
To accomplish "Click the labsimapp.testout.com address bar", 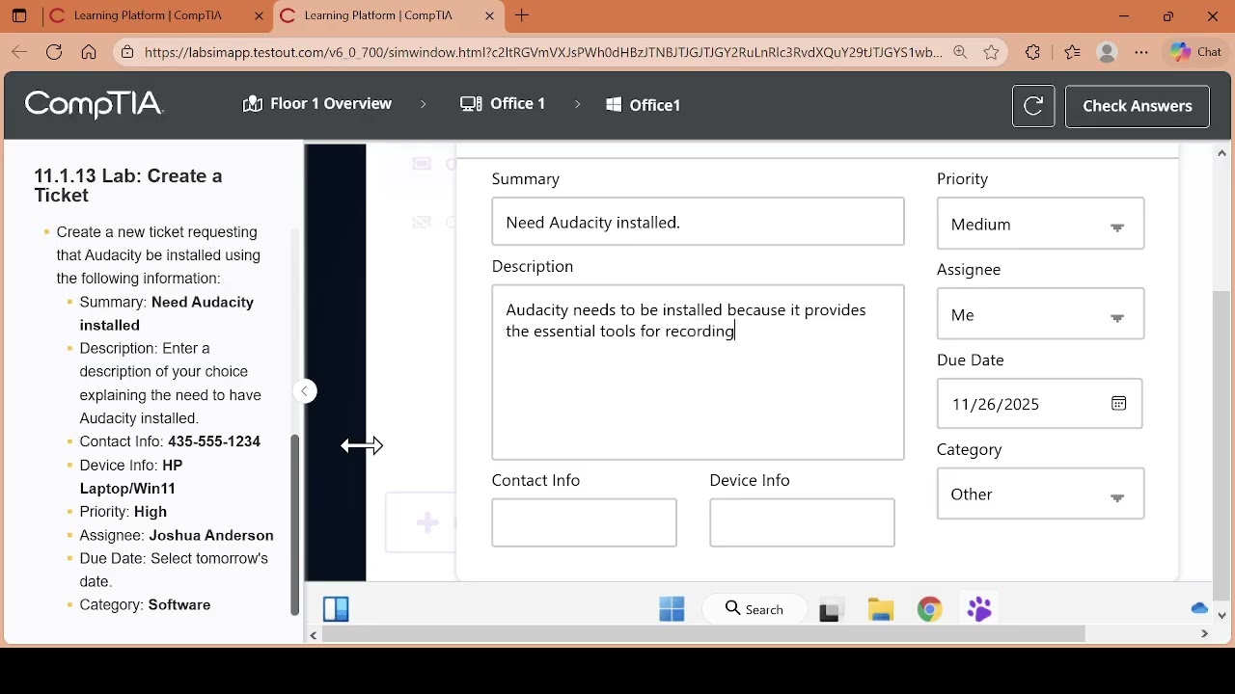I will pyautogui.click(x=543, y=52).
